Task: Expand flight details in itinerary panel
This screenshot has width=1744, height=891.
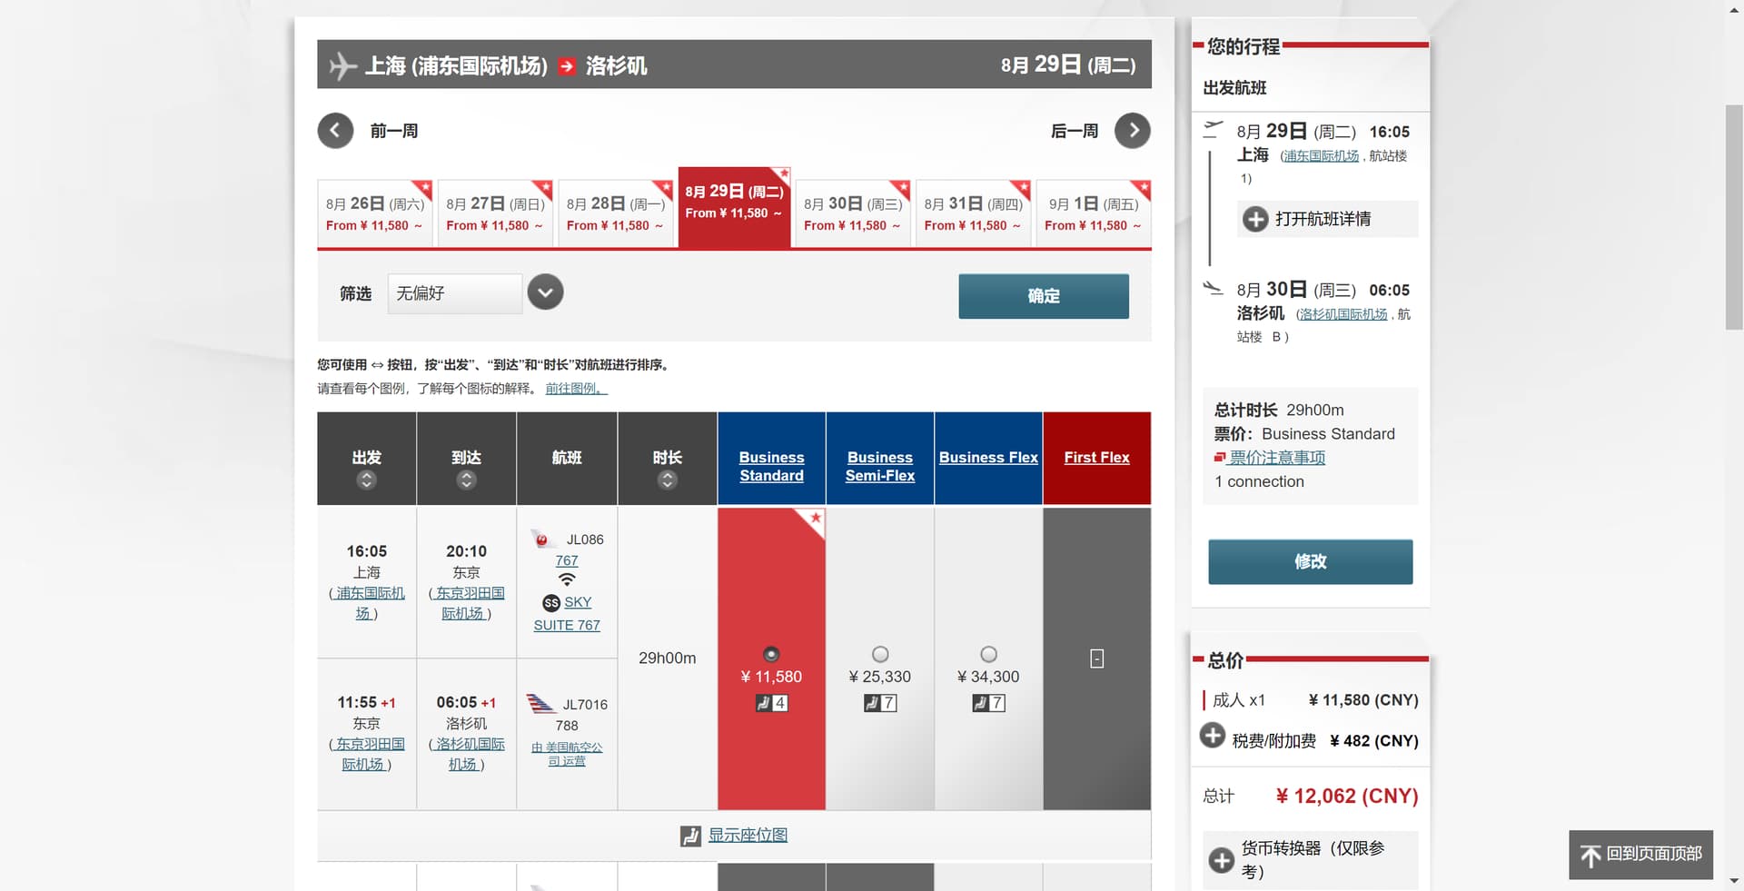Action: 1255,219
